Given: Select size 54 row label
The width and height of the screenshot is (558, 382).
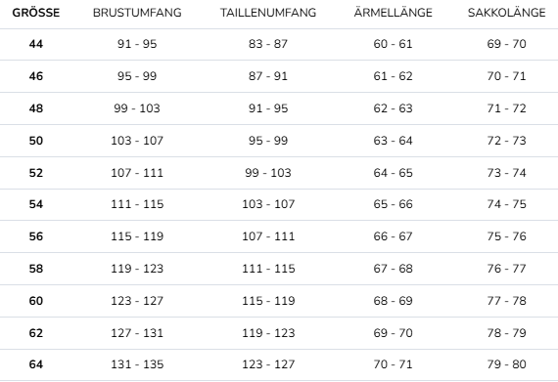Looking at the screenshot, I should [36, 204].
